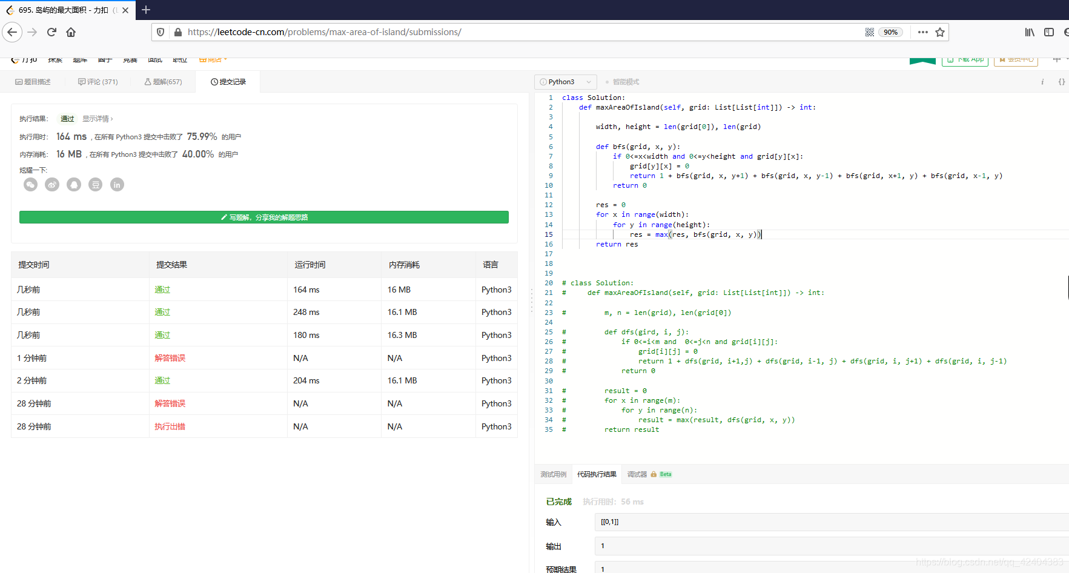Click the zoom level 90% indicator

(890, 32)
